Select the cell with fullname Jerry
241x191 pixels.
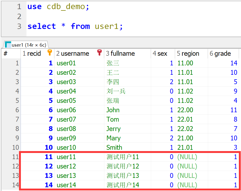click(x=113, y=129)
